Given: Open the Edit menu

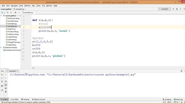Looking at the screenshot, I should (3, 6).
